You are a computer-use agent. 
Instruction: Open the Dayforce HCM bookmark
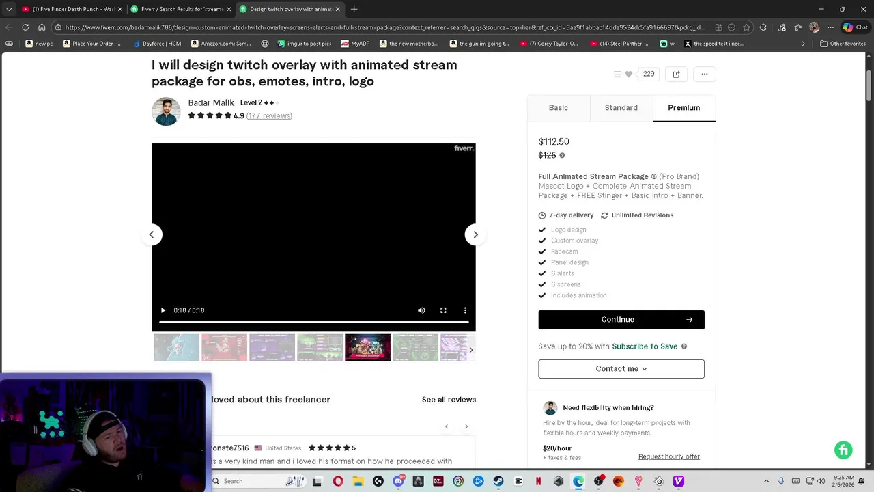click(x=157, y=44)
